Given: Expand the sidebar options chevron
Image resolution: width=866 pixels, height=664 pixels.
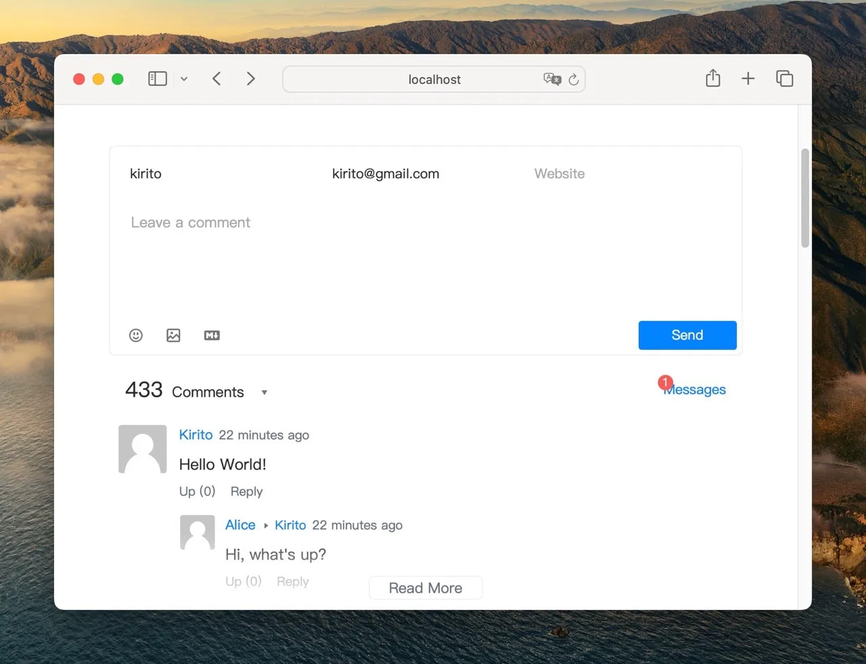Looking at the screenshot, I should (184, 79).
